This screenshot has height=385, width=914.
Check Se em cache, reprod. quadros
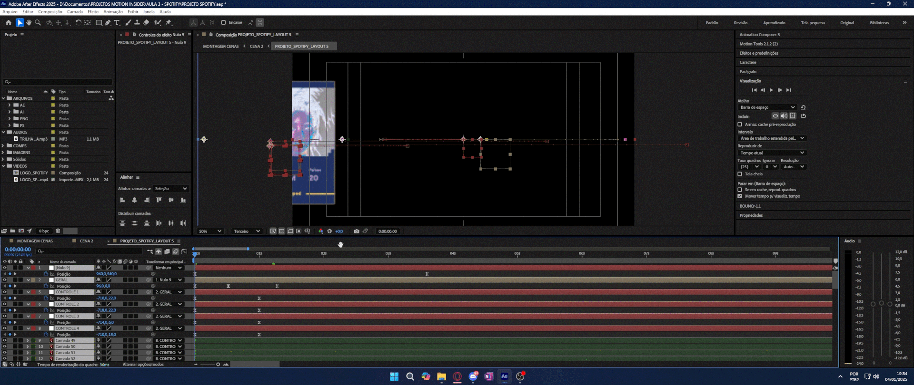point(740,190)
